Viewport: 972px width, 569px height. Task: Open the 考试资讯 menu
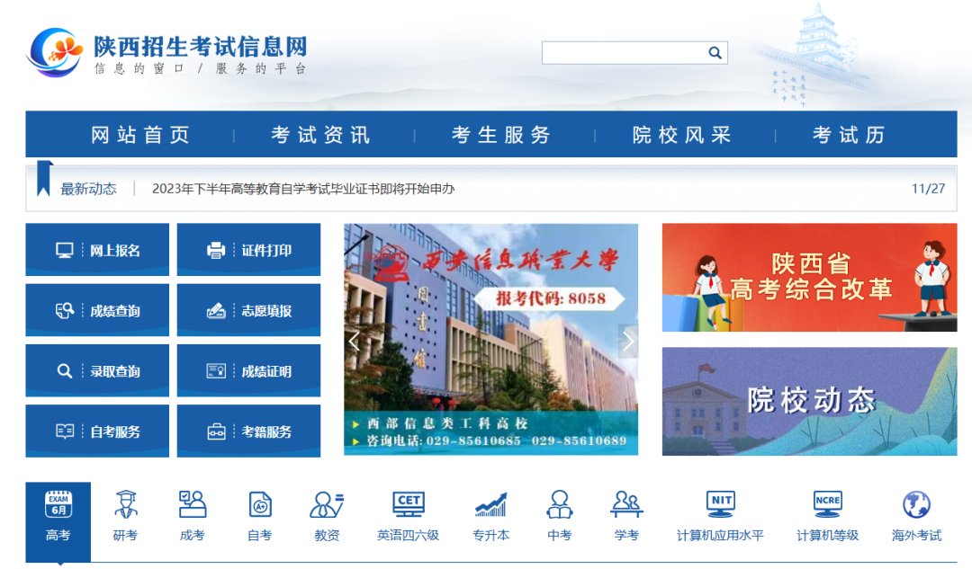pyautogui.click(x=320, y=134)
